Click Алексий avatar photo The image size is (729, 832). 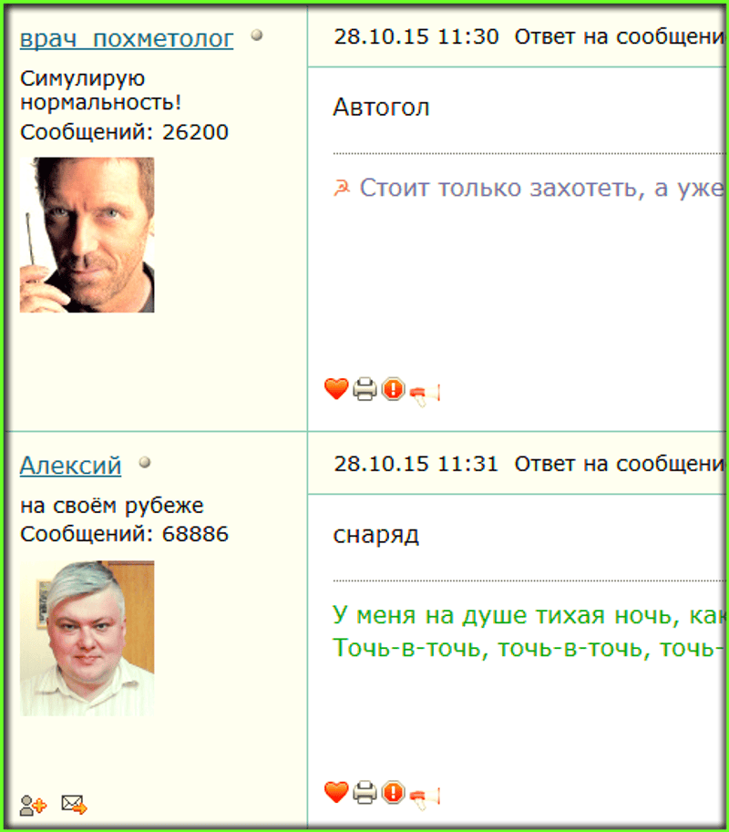point(87,638)
